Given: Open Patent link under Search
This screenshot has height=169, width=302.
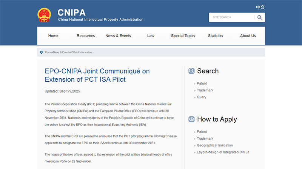Looking at the screenshot, I should tap(202, 84).
